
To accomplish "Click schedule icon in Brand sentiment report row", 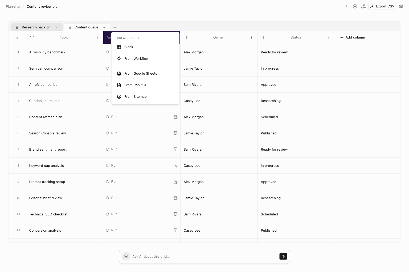I will 175,149.
